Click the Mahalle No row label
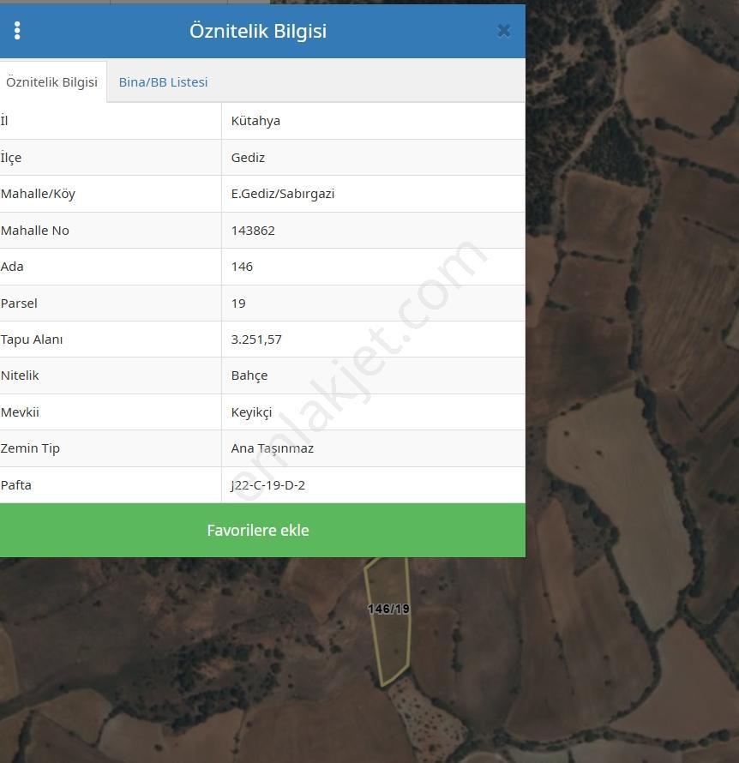The width and height of the screenshot is (739, 763). click(x=34, y=230)
